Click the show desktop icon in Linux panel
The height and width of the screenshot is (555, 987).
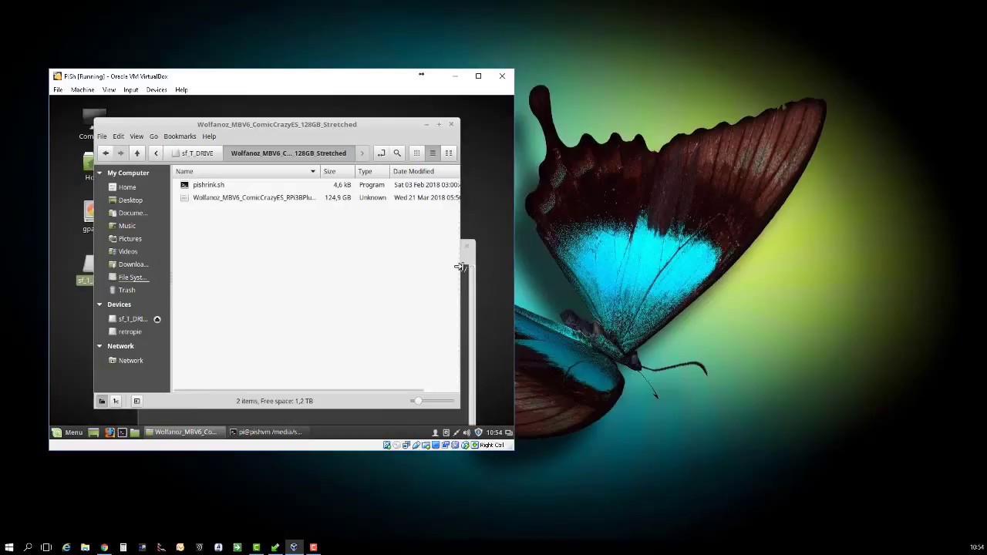pos(93,432)
